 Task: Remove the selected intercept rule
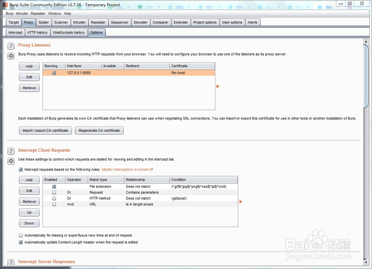29,202
